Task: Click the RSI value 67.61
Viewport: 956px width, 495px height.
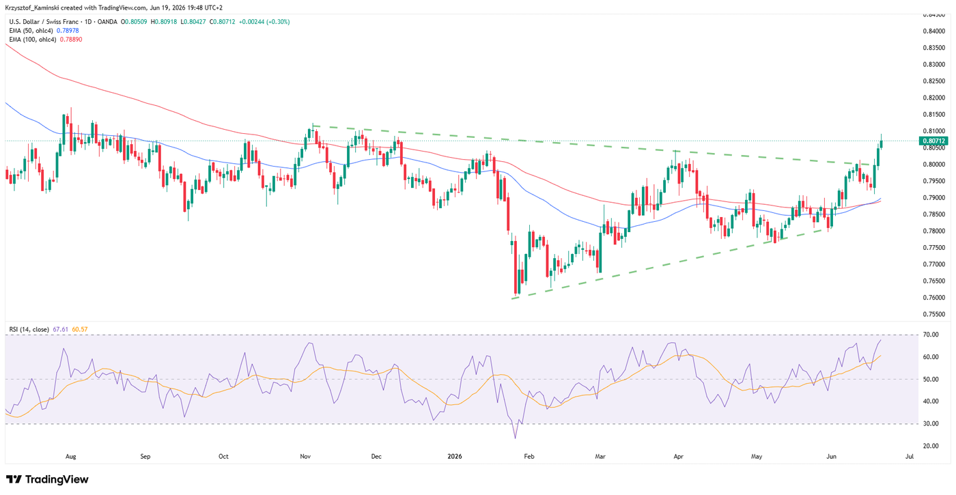Action: click(59, 329)
